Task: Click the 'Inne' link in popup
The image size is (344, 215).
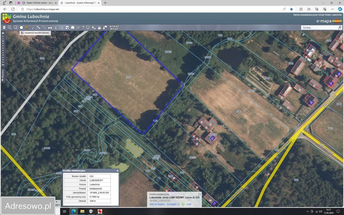Action: point(189,204)
